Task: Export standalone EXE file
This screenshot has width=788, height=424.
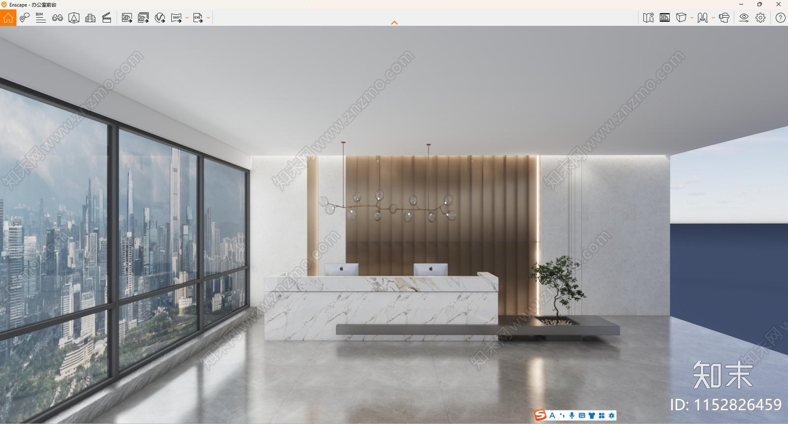Action: [198, 18]
